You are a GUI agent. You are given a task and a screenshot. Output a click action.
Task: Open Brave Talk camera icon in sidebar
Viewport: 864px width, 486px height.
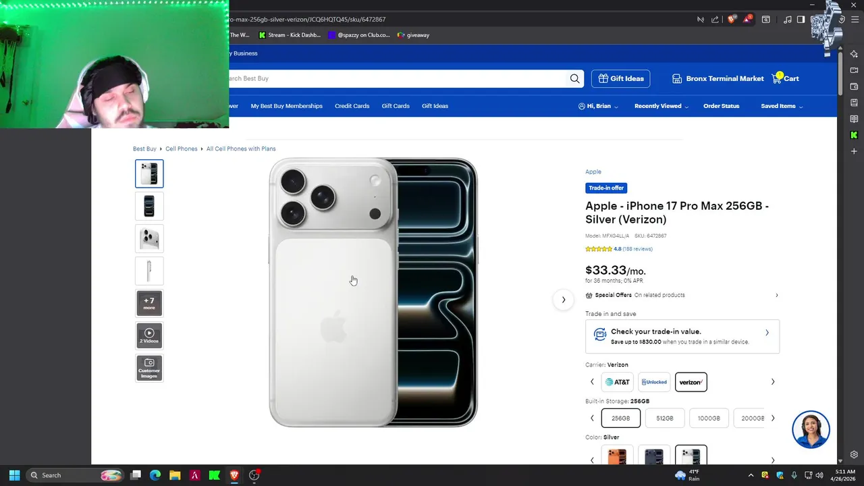(x=854, y=70)
